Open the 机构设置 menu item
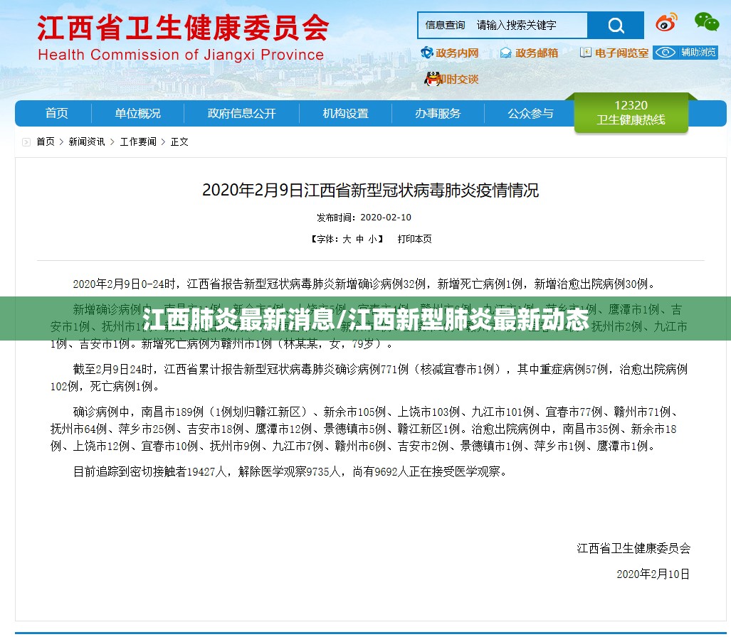 (x=345, y=113)
